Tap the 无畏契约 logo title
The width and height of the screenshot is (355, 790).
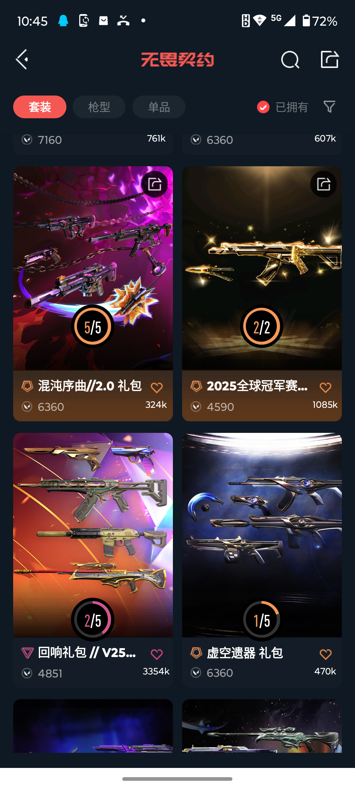(177, 60)
